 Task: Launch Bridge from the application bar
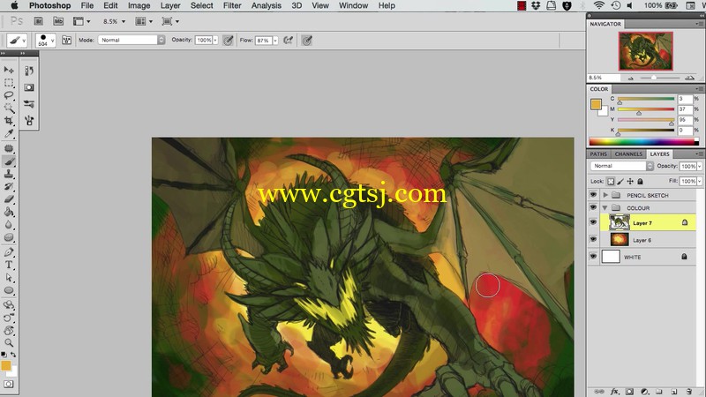(38, 21)
